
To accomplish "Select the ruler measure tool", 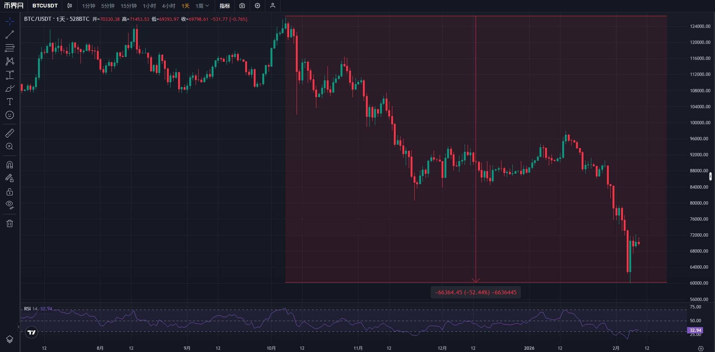I will coord(10,133).
